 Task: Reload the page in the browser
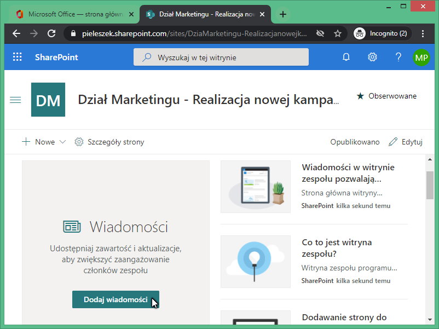click(x=52, y=33)
